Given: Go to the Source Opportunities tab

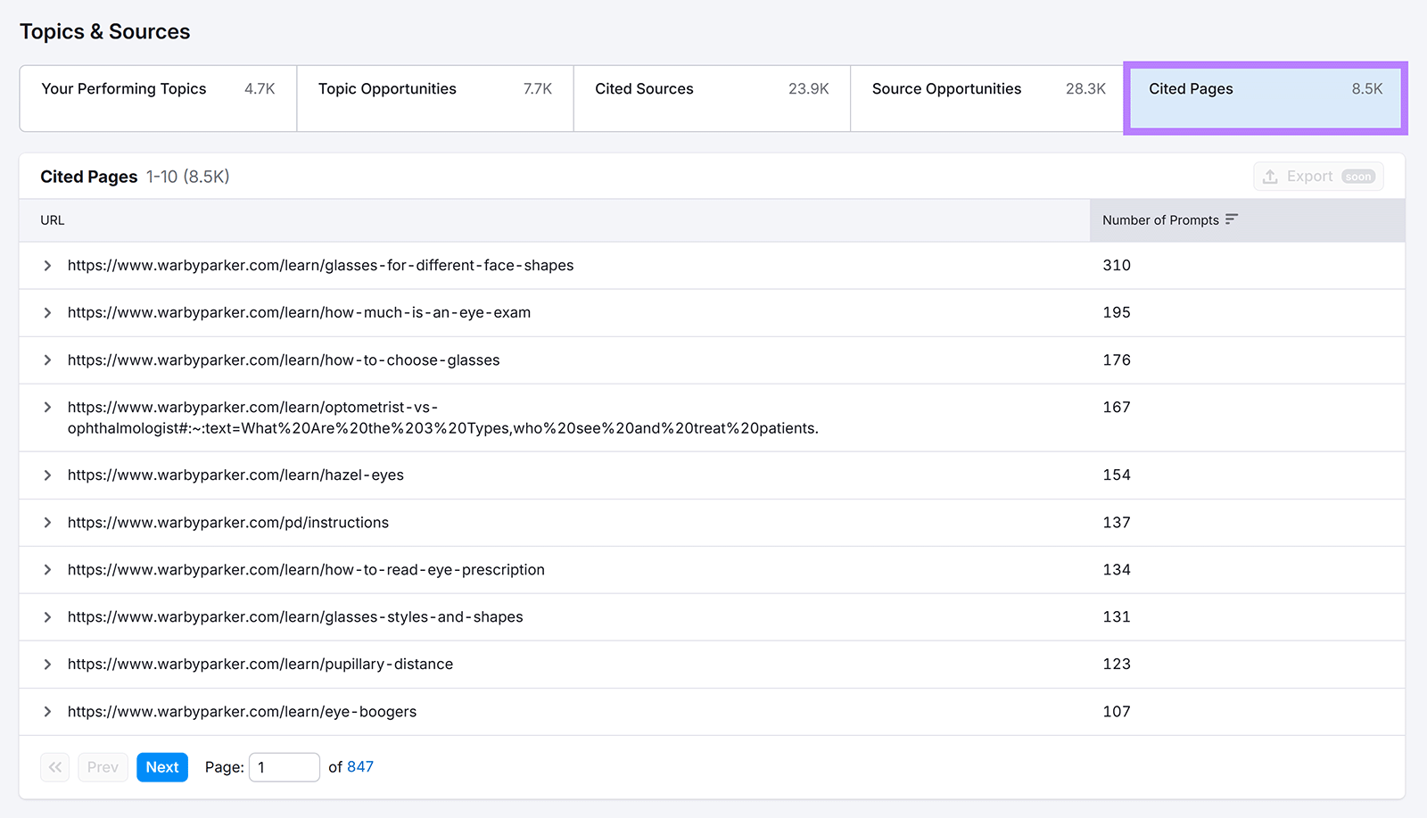Looking at the screenshot, I should 987,98.
